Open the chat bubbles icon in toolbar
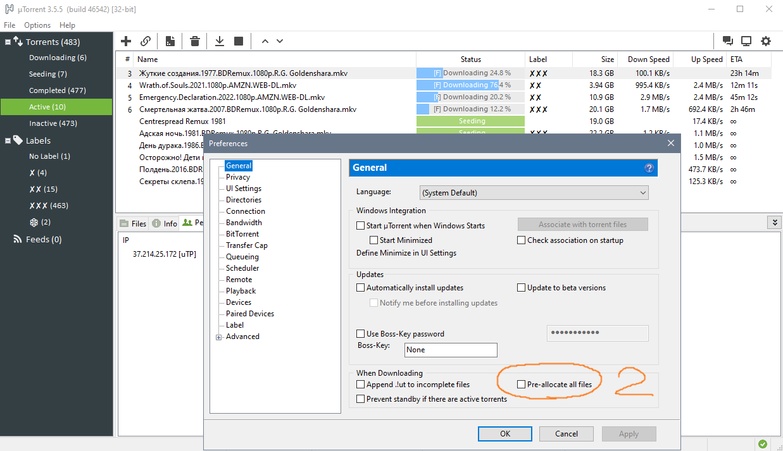The image size is (783, 451). pyautogui.click(x=728, y=41)
